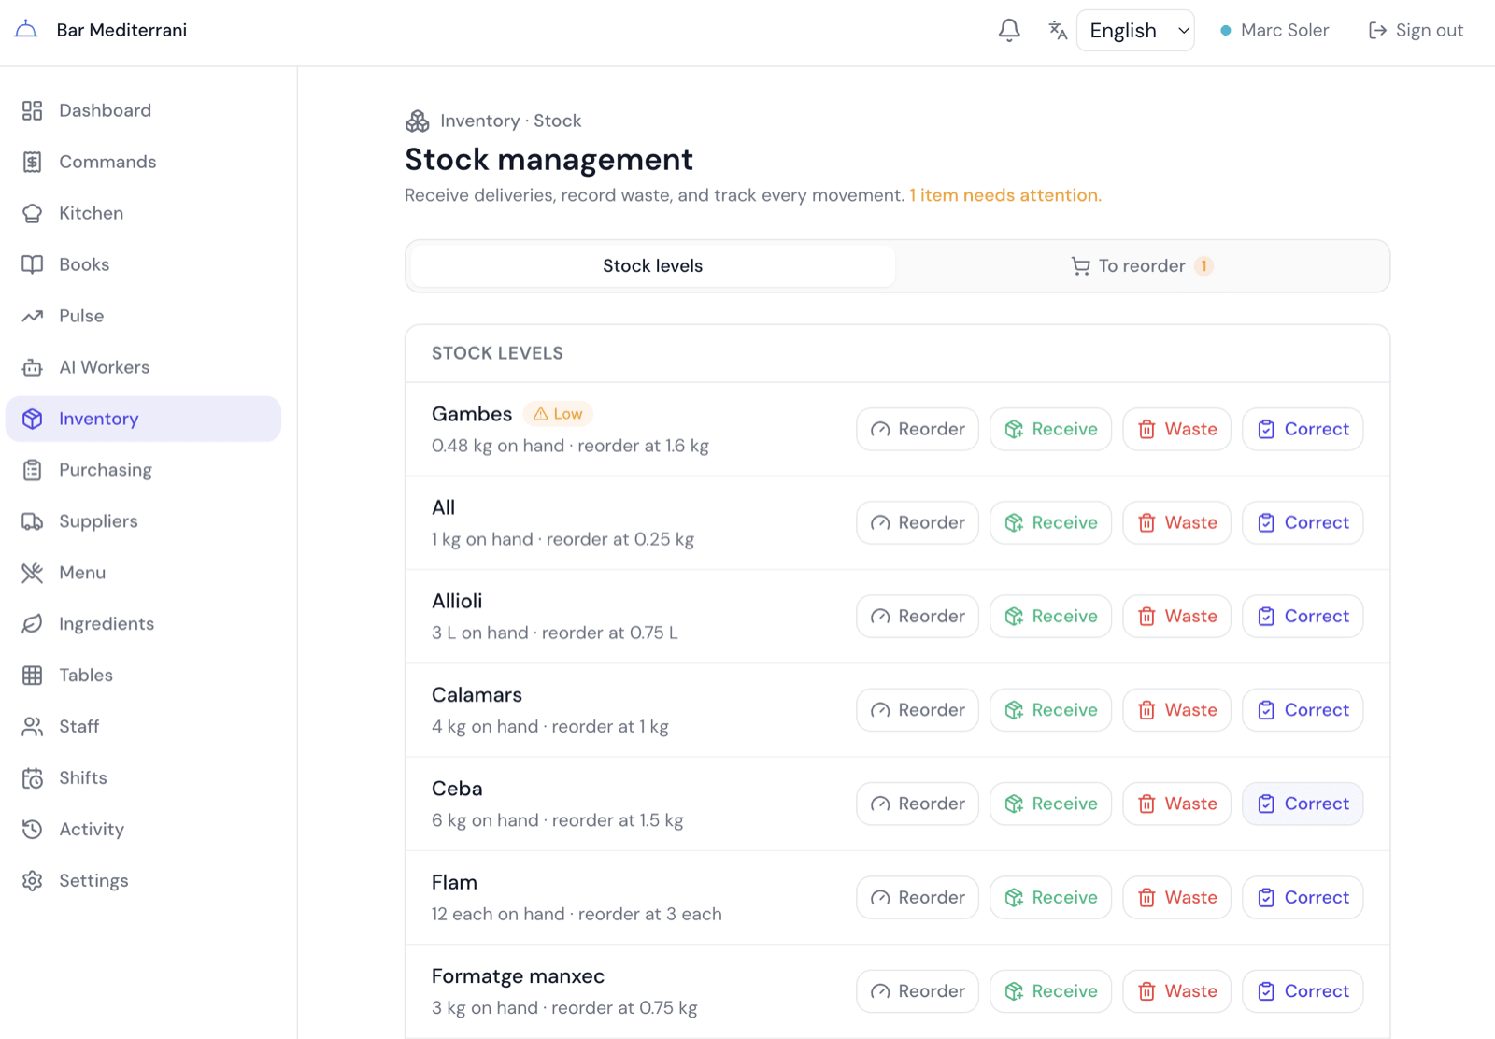Click Receive for Formatge manxec

(1050, 991)
